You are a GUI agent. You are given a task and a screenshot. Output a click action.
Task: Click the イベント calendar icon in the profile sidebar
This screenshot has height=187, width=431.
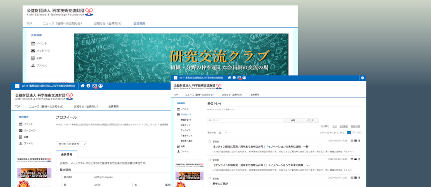[x=21, y=124]
